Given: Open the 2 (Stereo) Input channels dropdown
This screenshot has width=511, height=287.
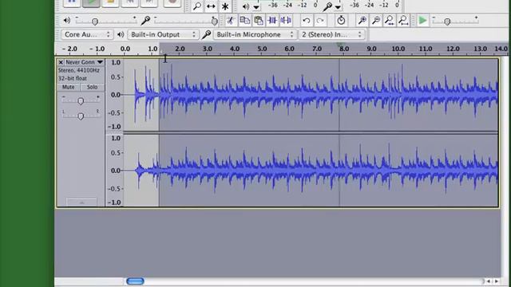Looking at the screenshot, I should pos(331,34).
